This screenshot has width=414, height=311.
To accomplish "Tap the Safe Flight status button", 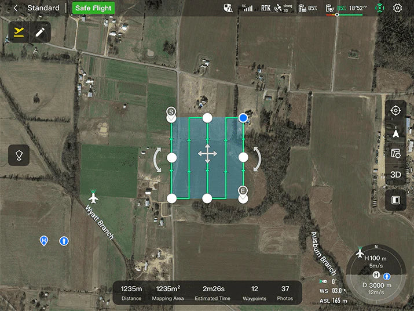I will 93,8.
